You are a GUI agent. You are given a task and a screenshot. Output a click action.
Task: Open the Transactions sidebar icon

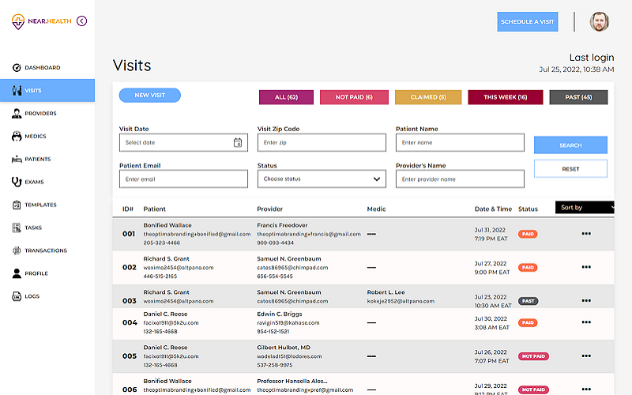pos(17,250)
